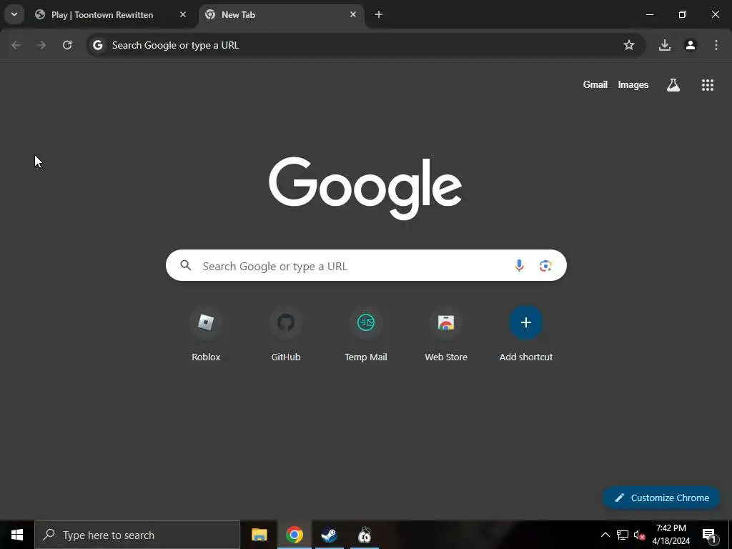This screenshot has height=549, width=732.
Task: Open the Downloads icon in toolbar
Action: point(665,45)
